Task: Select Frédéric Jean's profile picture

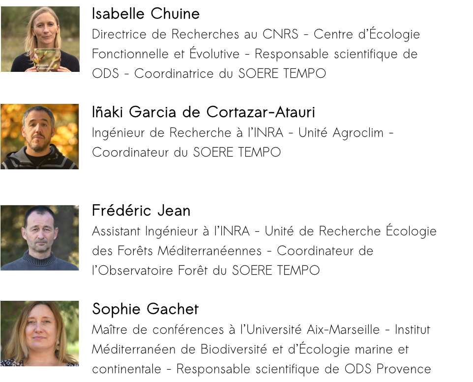Action: [x=40, y=238]
